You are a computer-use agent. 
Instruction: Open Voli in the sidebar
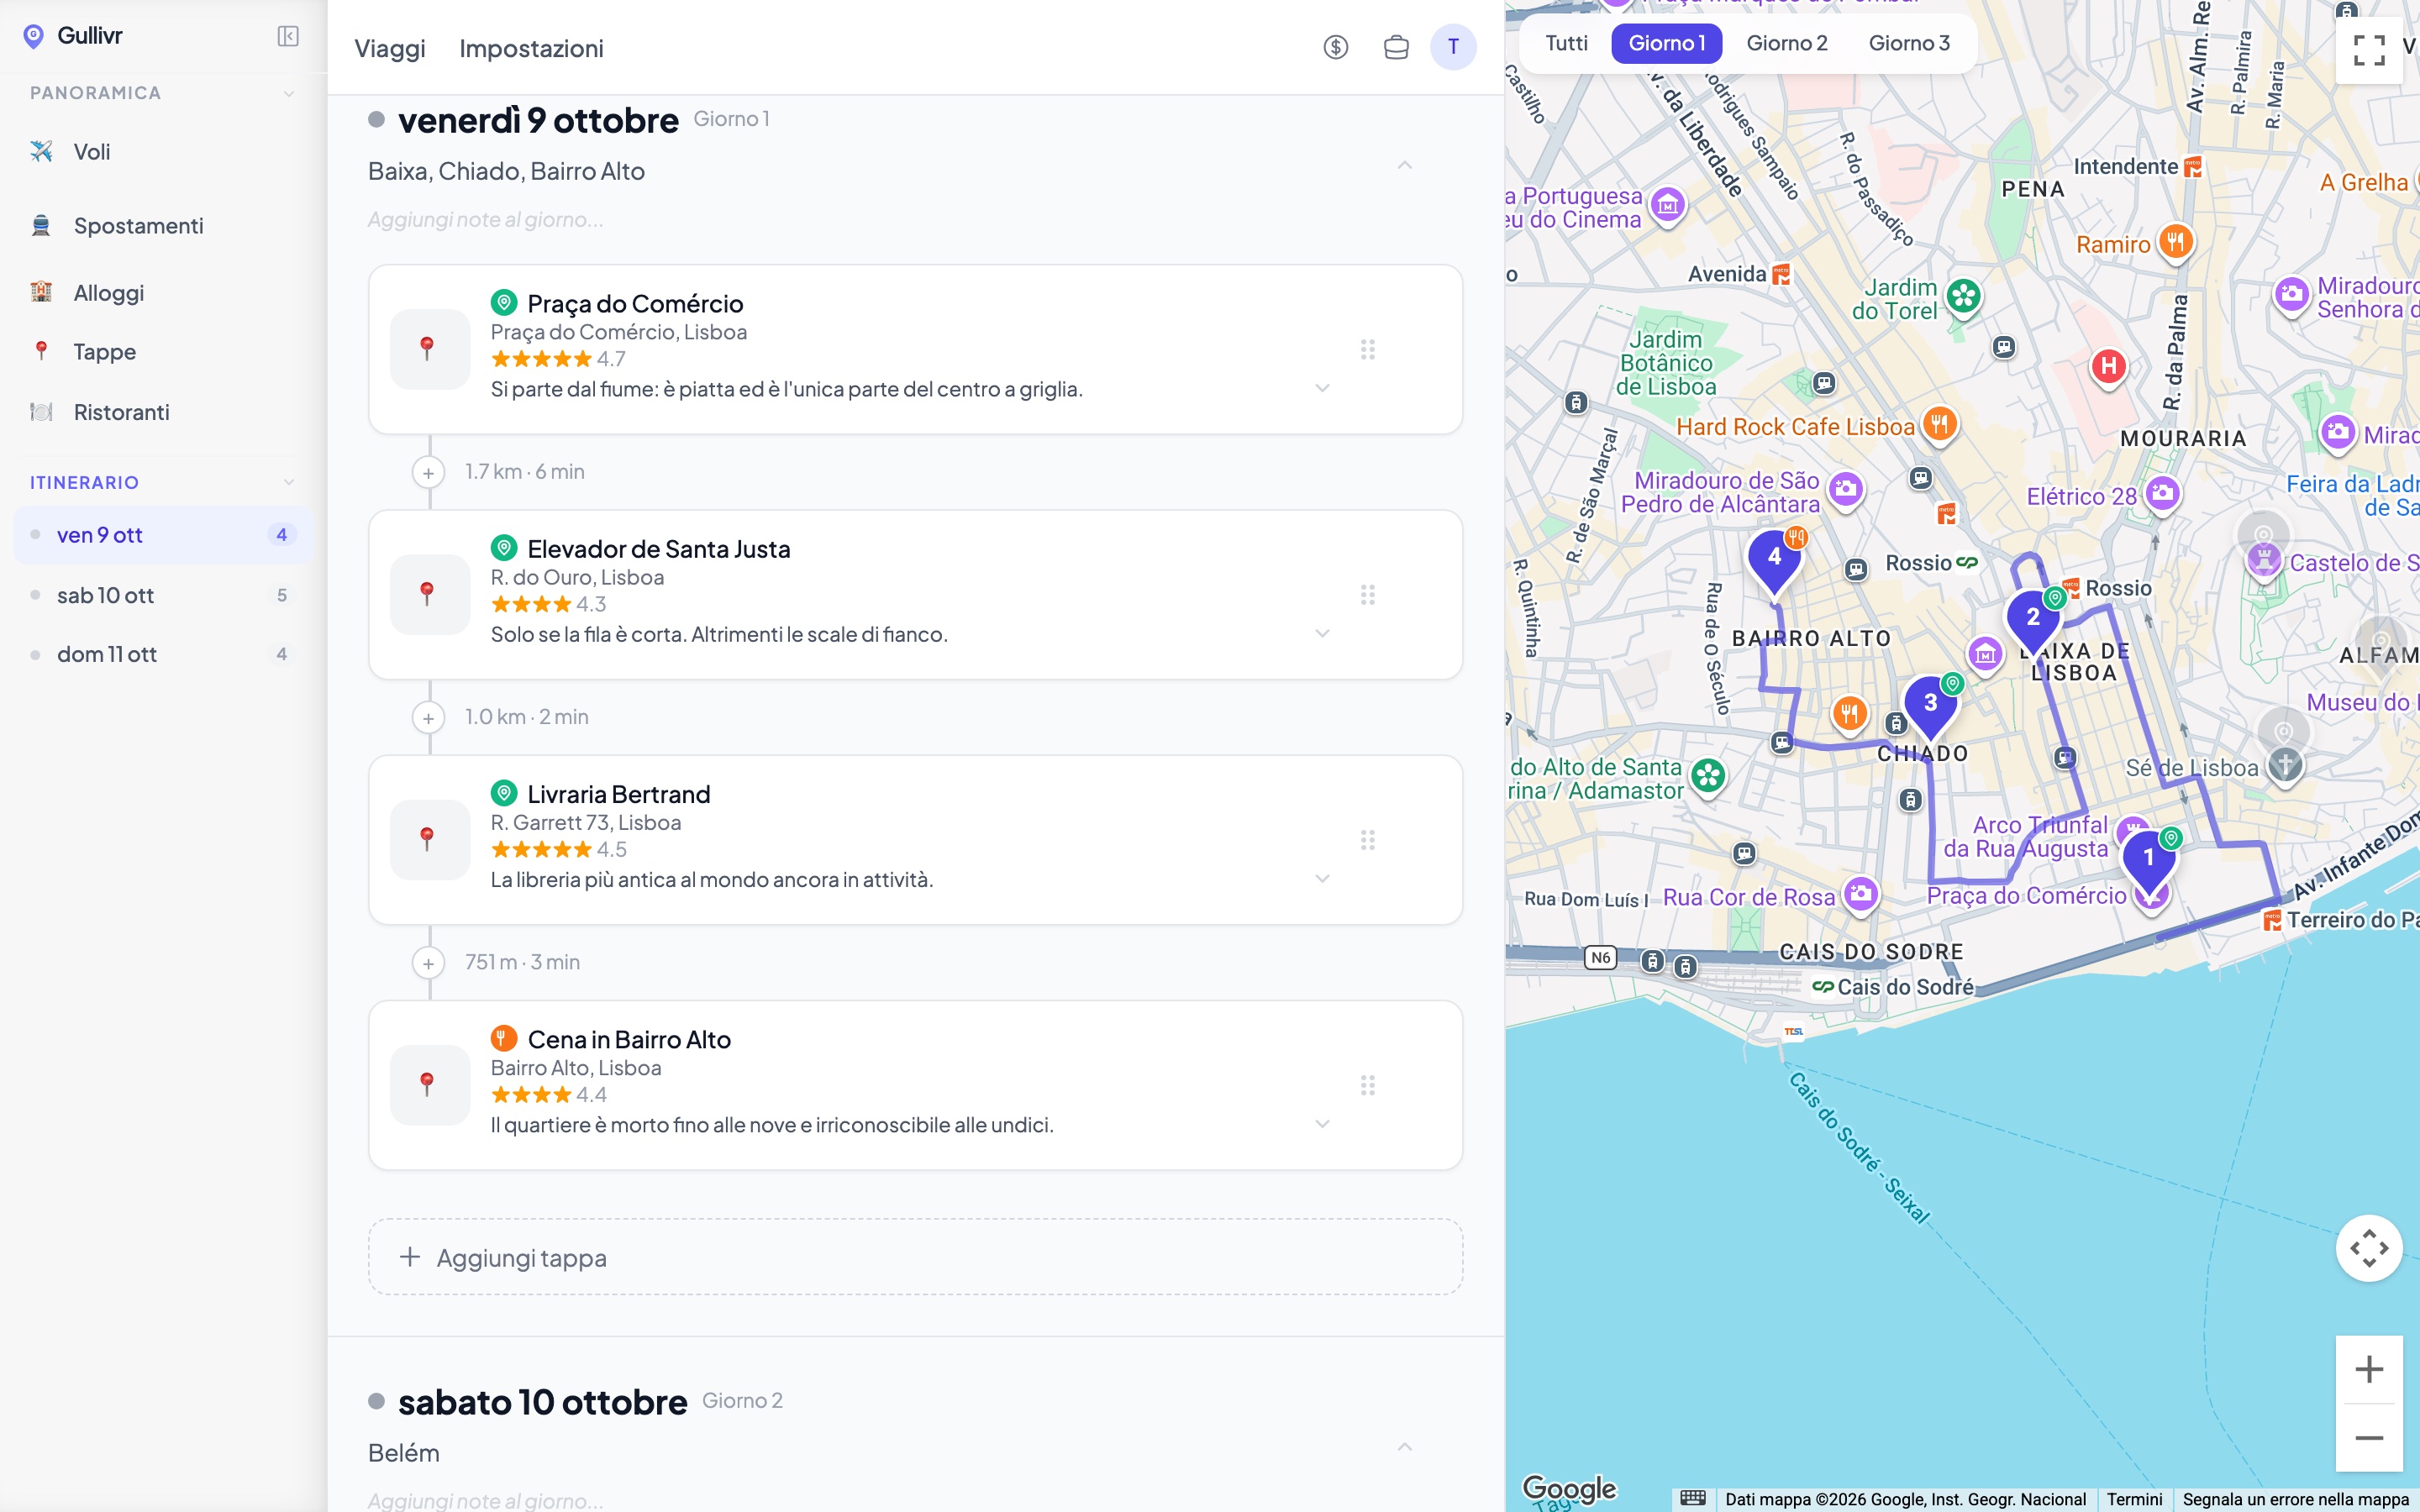(164, 152)
